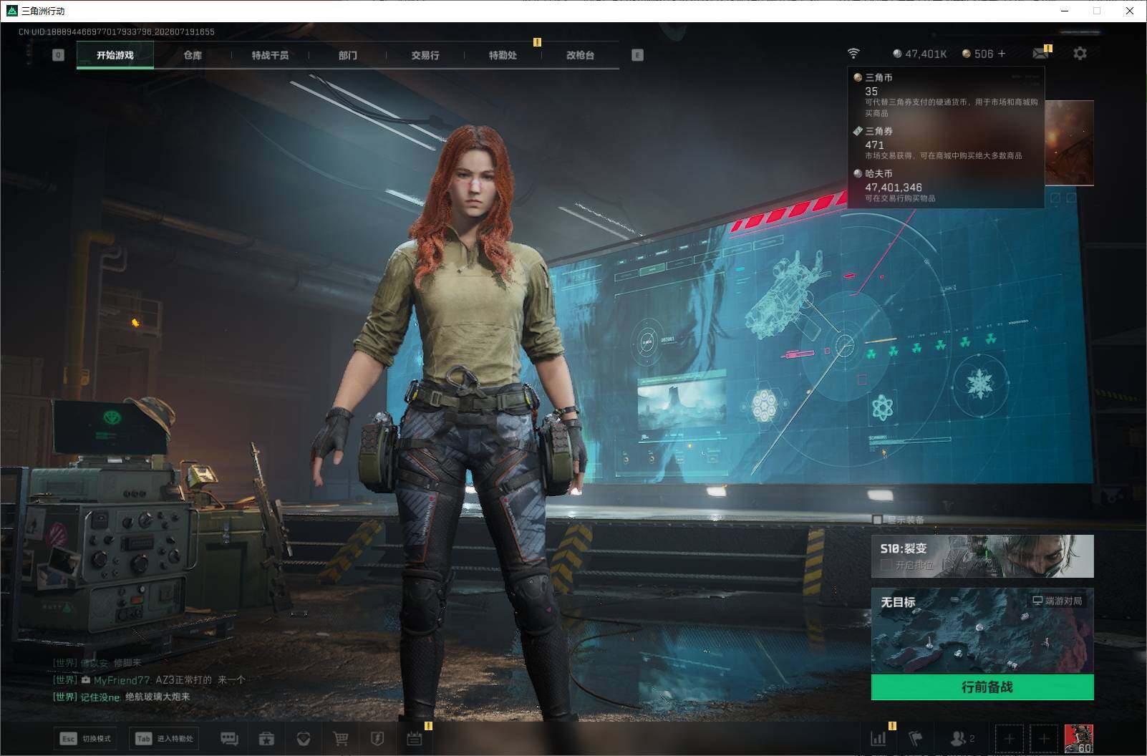
Task: Open the settings gear
Action: point(1080,54)
